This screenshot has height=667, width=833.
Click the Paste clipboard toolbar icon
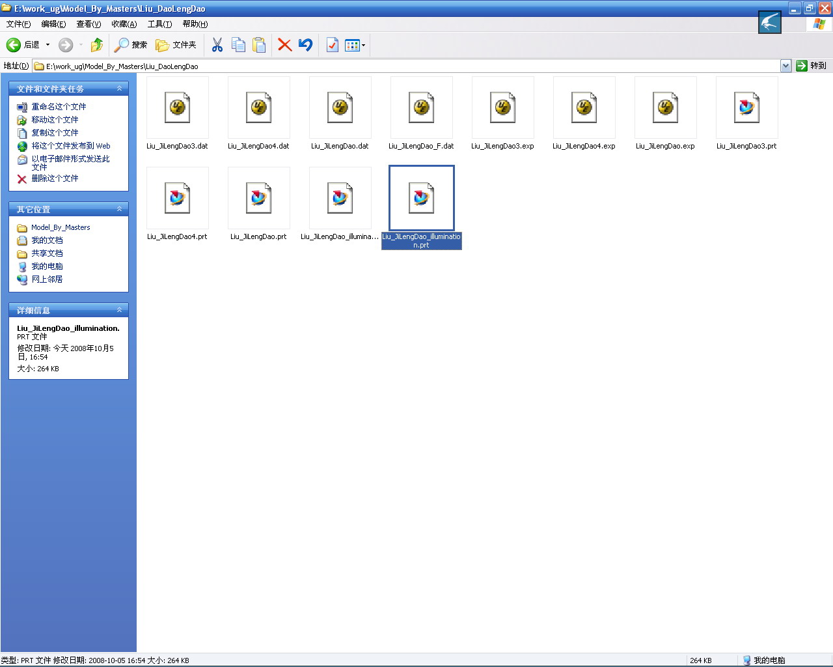point(259,45)
